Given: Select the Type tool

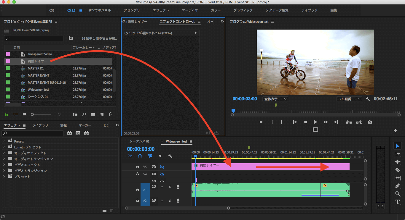Looking at the screenshot, I should (x=398, y=202).
